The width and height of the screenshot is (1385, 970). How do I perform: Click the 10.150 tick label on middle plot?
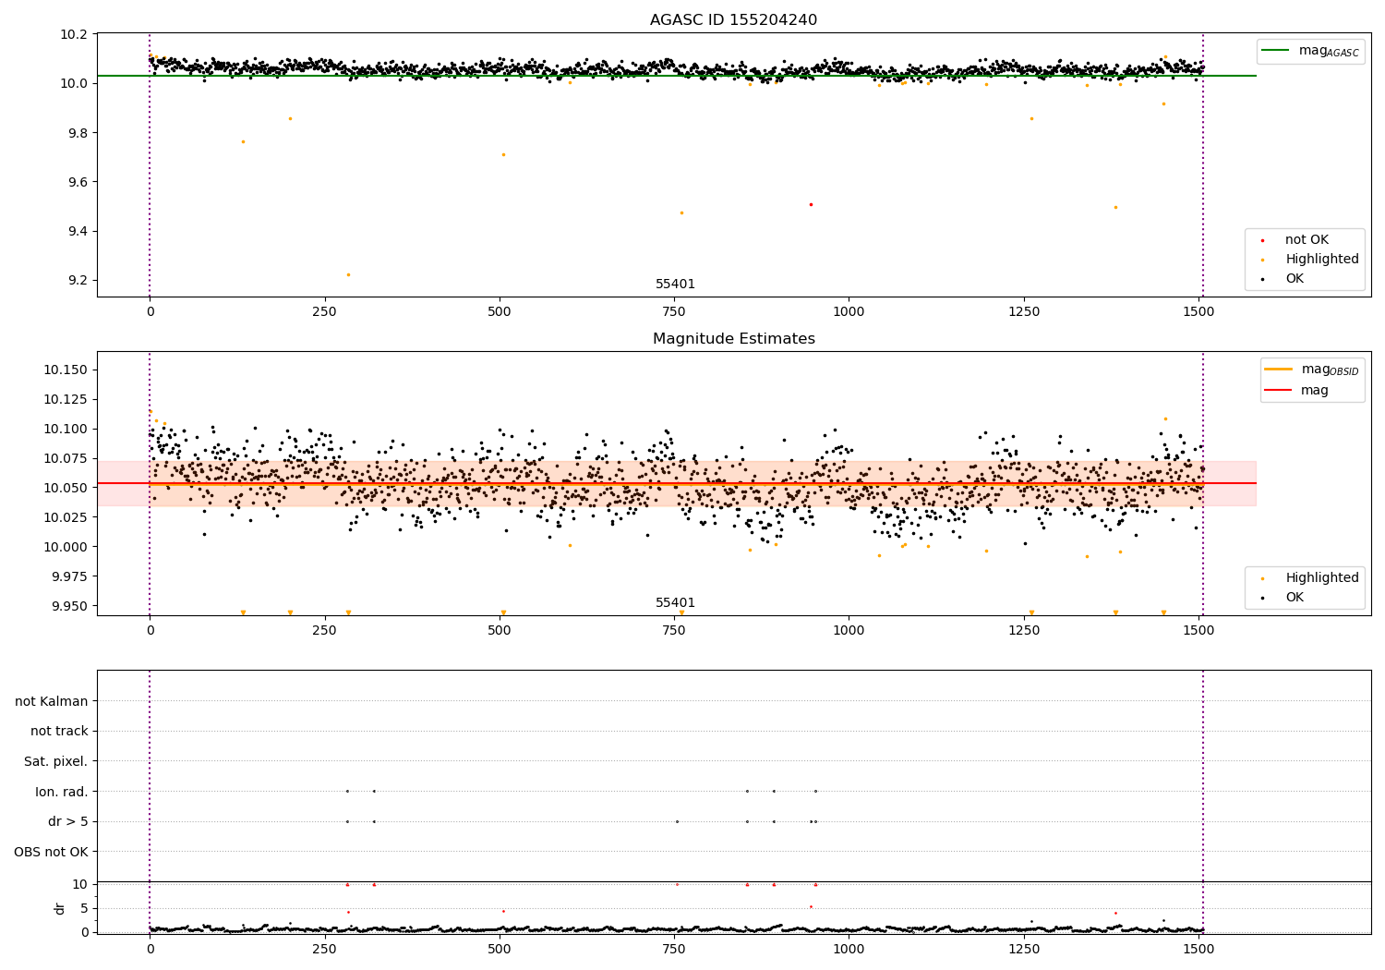pyautogui.click(x=66, y=370)
